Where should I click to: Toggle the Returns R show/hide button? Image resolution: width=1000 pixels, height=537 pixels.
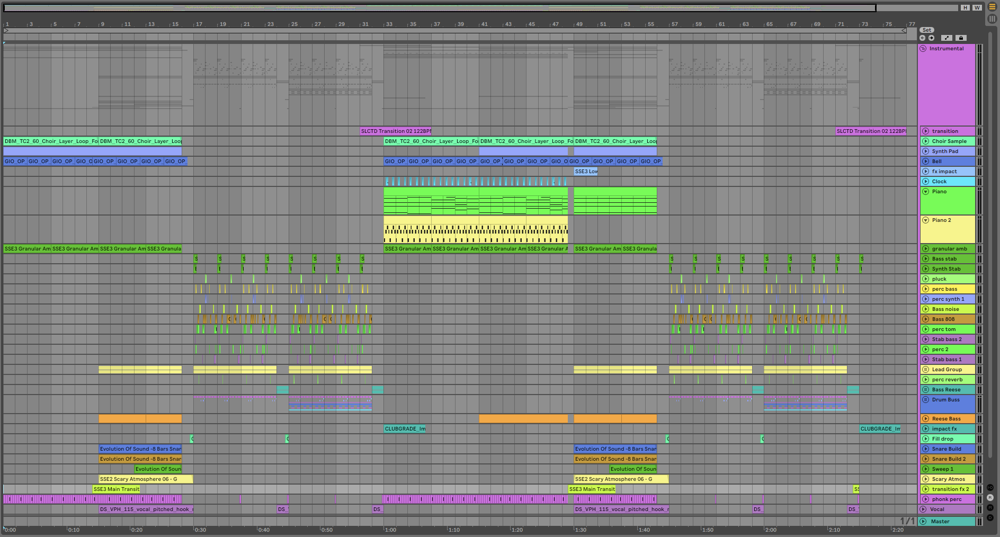[x=990, y=498]
